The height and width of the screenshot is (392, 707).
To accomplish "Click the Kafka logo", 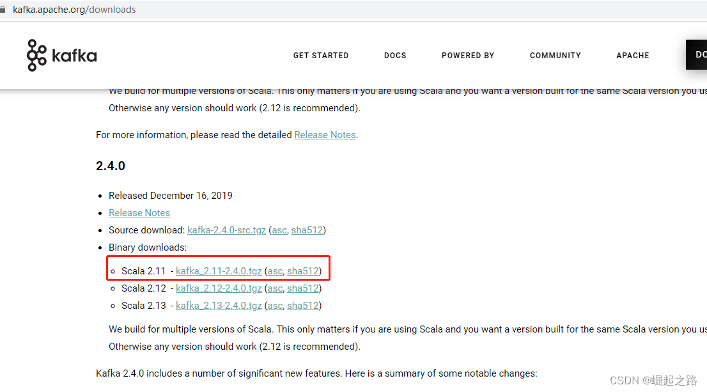I will click(62, 56).
